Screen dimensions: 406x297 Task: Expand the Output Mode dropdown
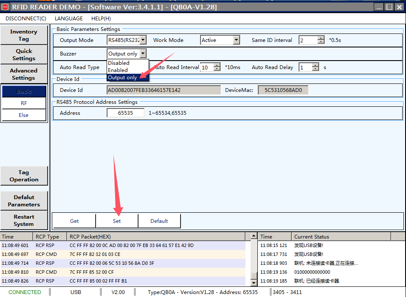click(x=143, y=40)
